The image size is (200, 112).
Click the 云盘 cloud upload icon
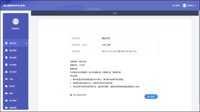click(x=6, y=79)
